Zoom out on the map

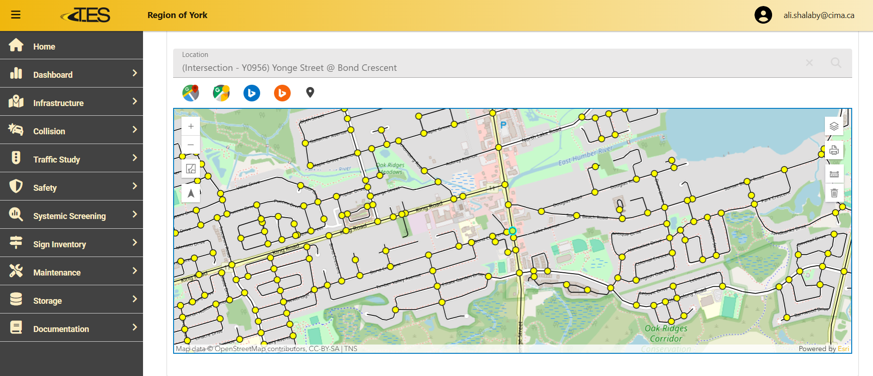191,145
